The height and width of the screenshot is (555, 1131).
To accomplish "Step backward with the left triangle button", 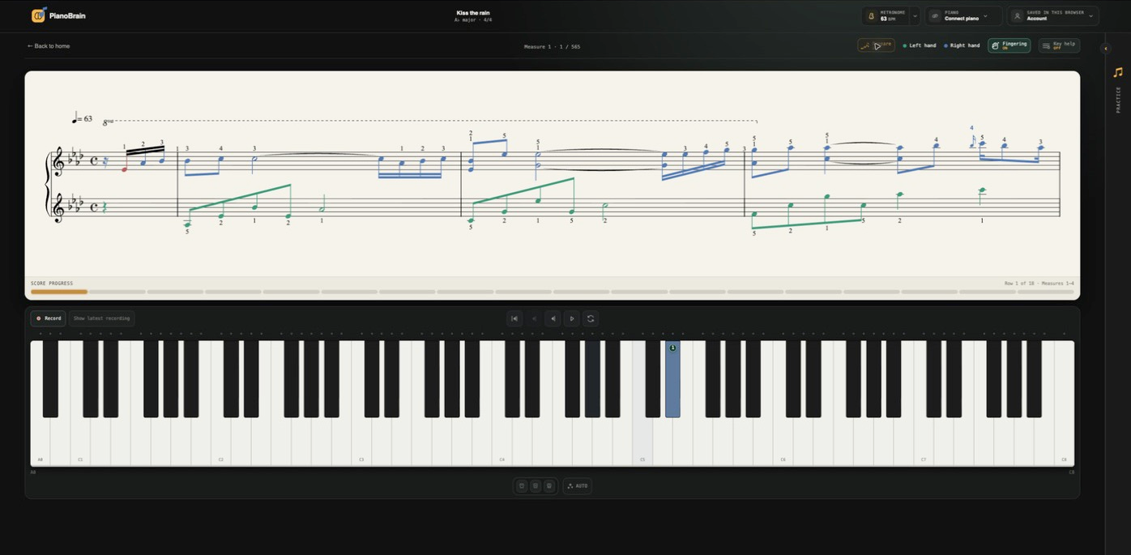I will [x=553, y=318].
